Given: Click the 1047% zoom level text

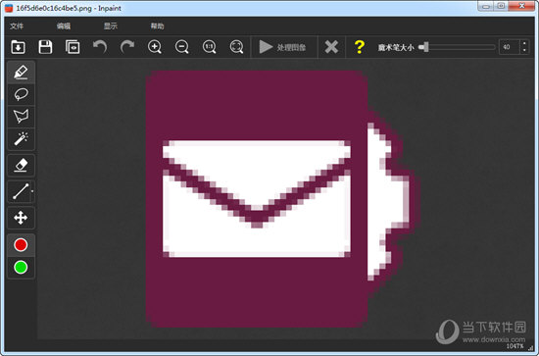Looking at the screenshot, I should (x=514, y=345).
